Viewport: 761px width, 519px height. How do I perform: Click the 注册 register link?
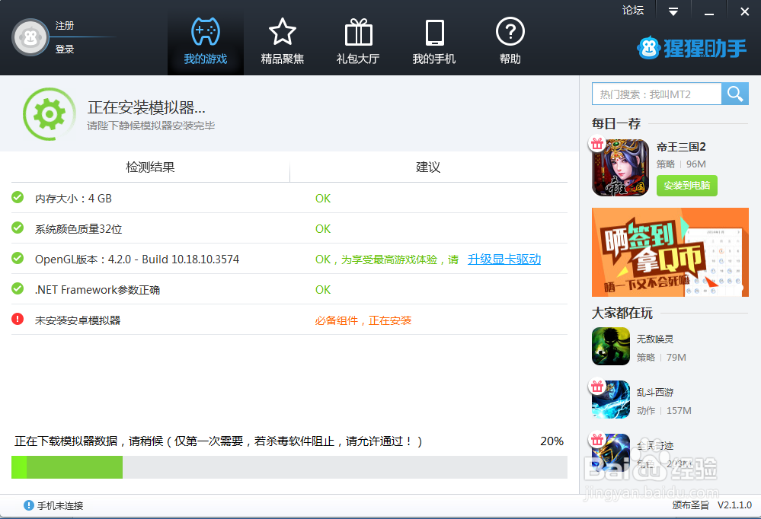[64, 24]
